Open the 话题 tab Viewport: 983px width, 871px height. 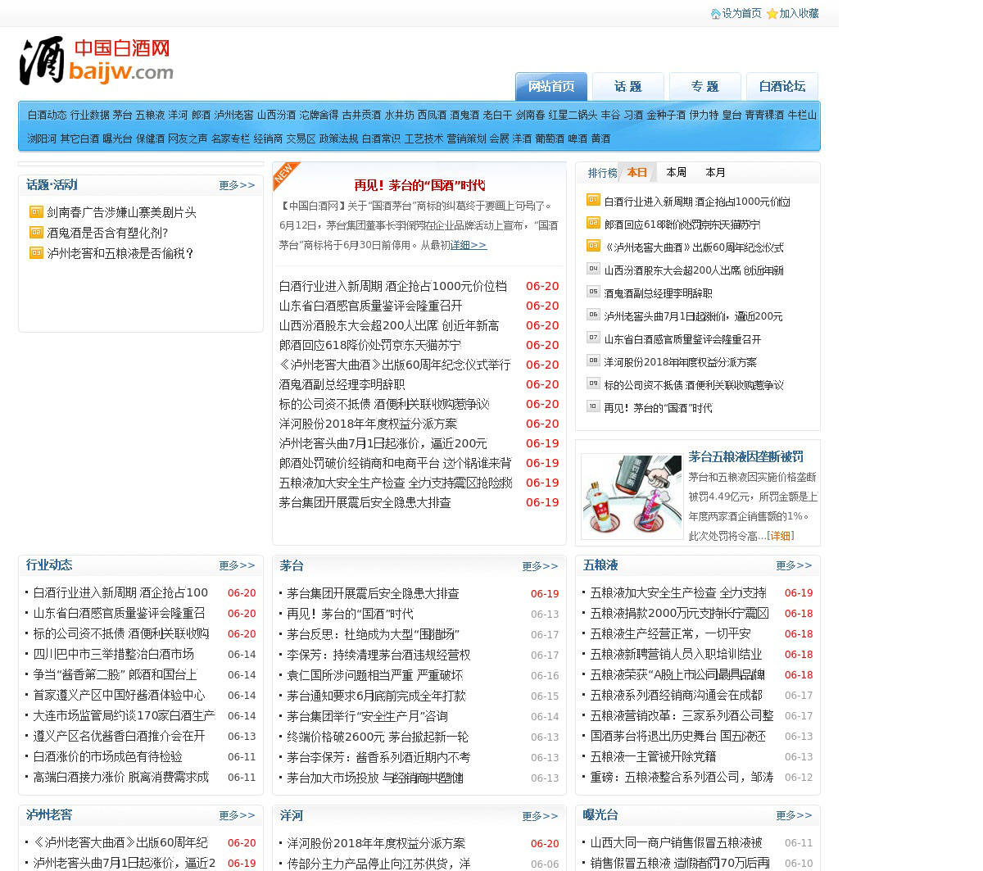point(628,87)
